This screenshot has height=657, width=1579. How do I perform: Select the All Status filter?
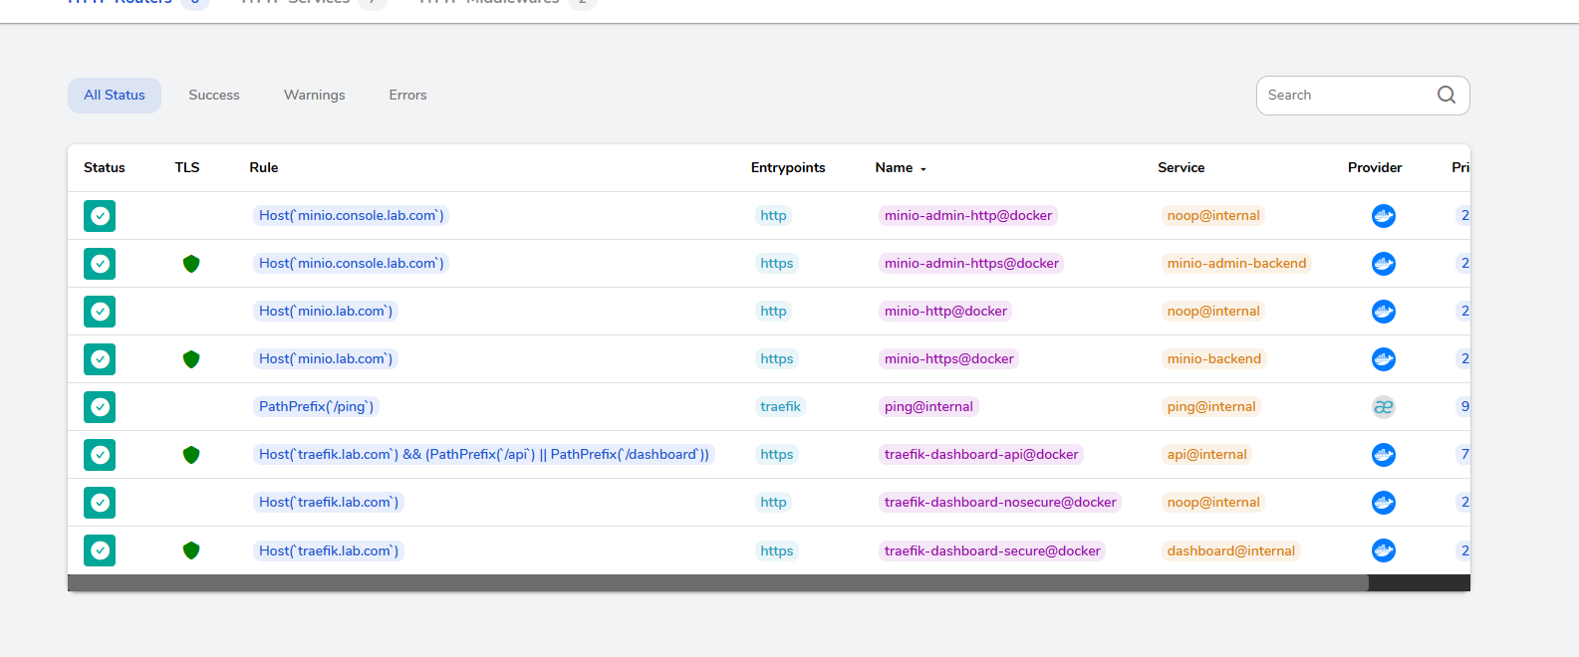(x=115, y=96)
